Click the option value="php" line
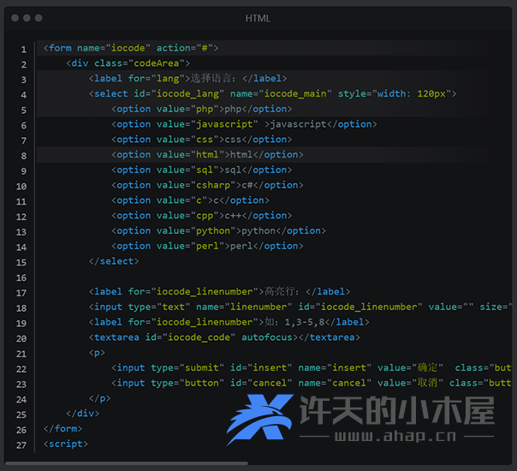517x471 pixels. coord(201,109)
